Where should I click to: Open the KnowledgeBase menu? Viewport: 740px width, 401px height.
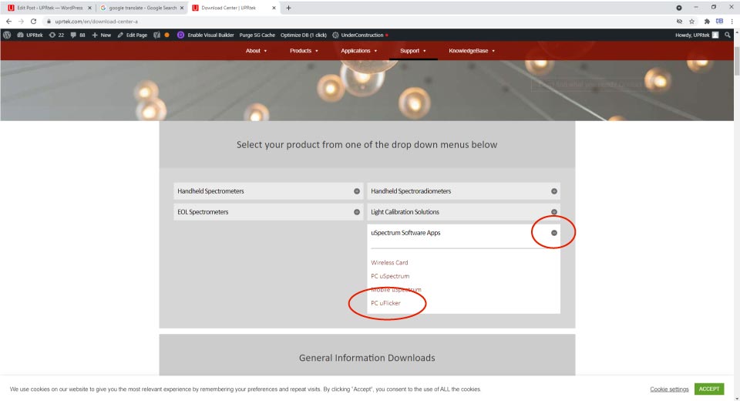(x=472, y=51)
